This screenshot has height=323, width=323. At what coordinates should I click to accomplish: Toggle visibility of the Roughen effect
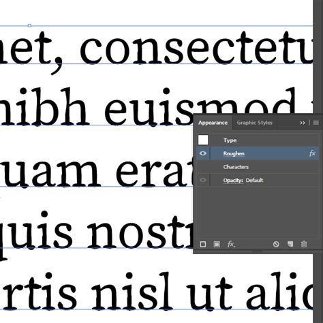tap(203, 153)
